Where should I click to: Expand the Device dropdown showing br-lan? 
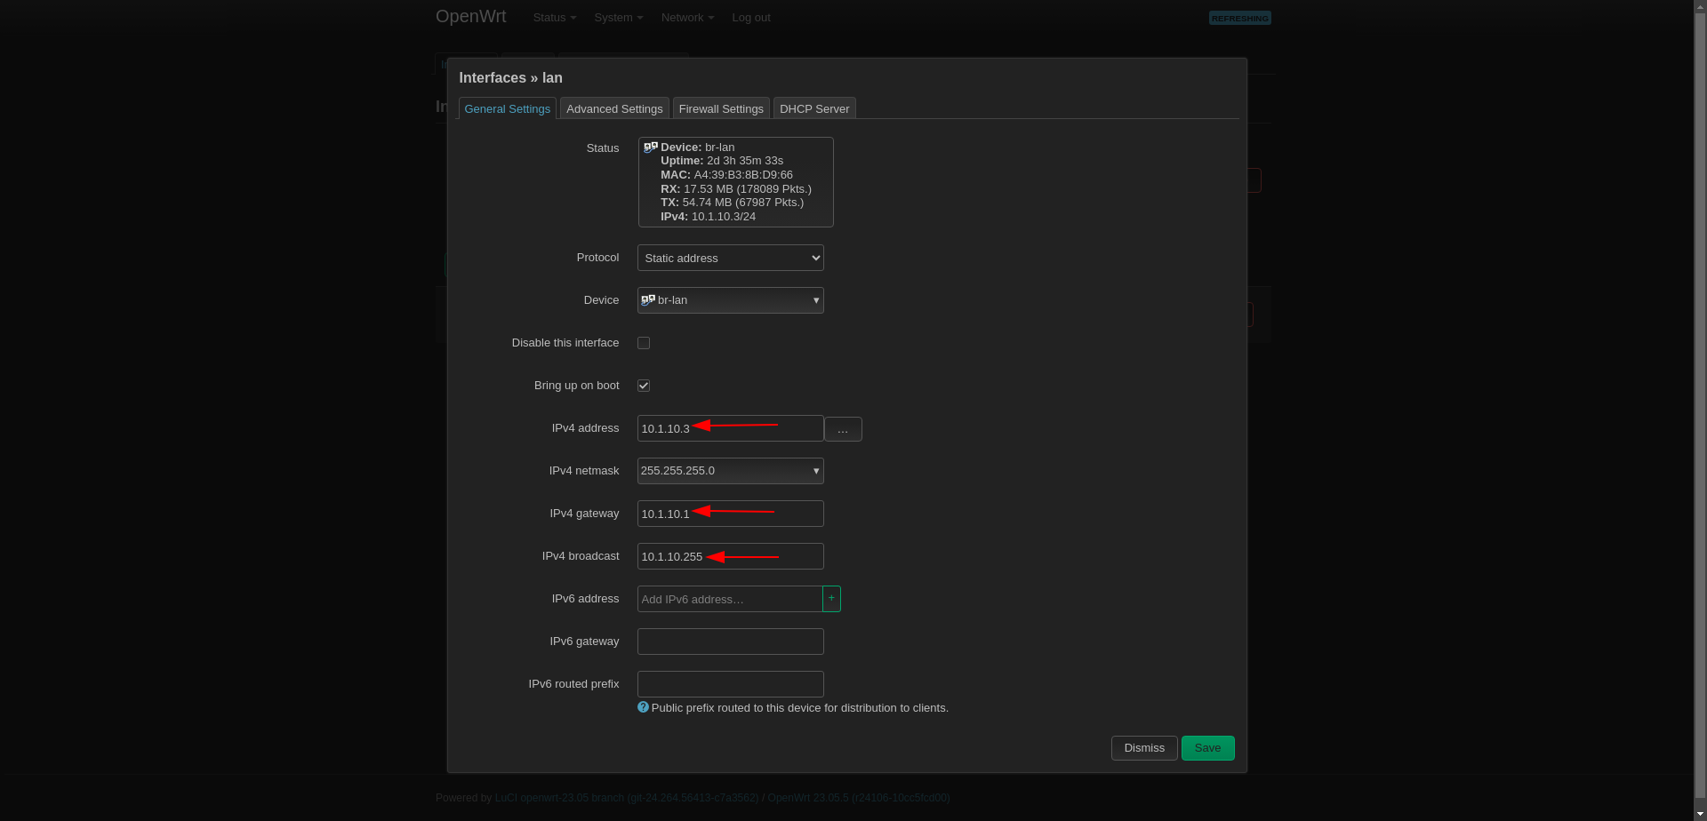731,300
